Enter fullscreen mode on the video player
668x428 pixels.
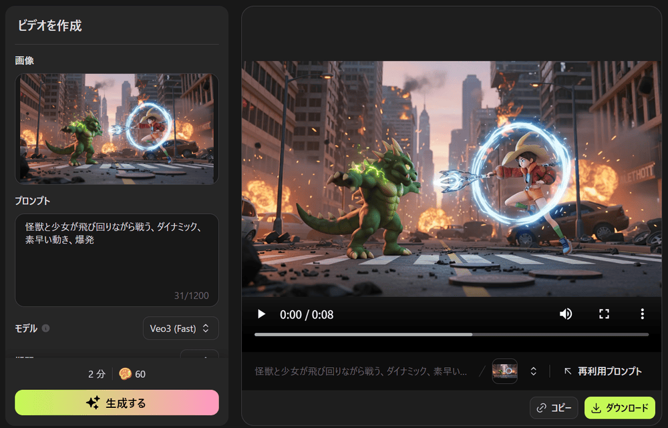click(604, 314)
